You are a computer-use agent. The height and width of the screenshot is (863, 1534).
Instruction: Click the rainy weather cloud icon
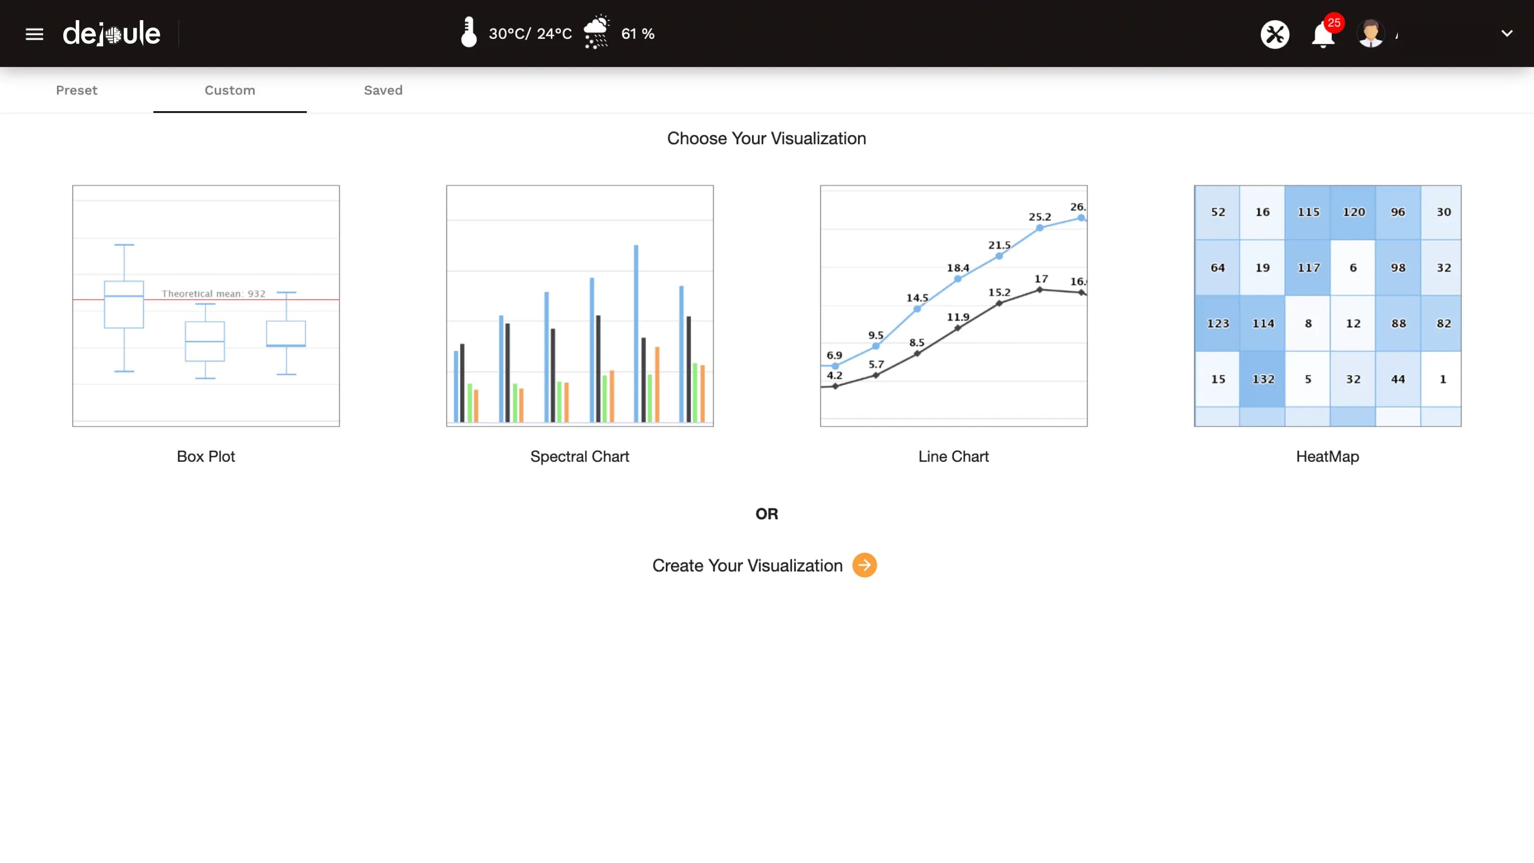[x=596, y=32]
